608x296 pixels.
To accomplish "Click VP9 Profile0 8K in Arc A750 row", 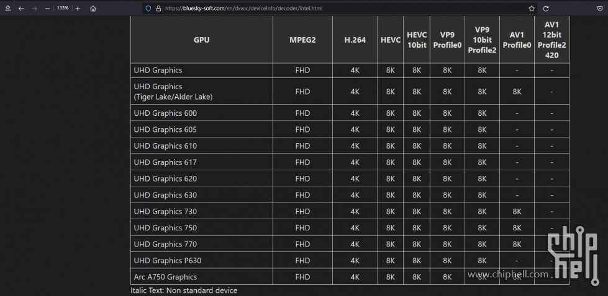I will tap(447, 277).
